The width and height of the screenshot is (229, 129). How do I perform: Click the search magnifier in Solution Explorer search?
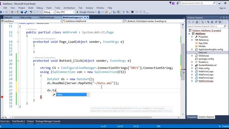coord(225,26)
